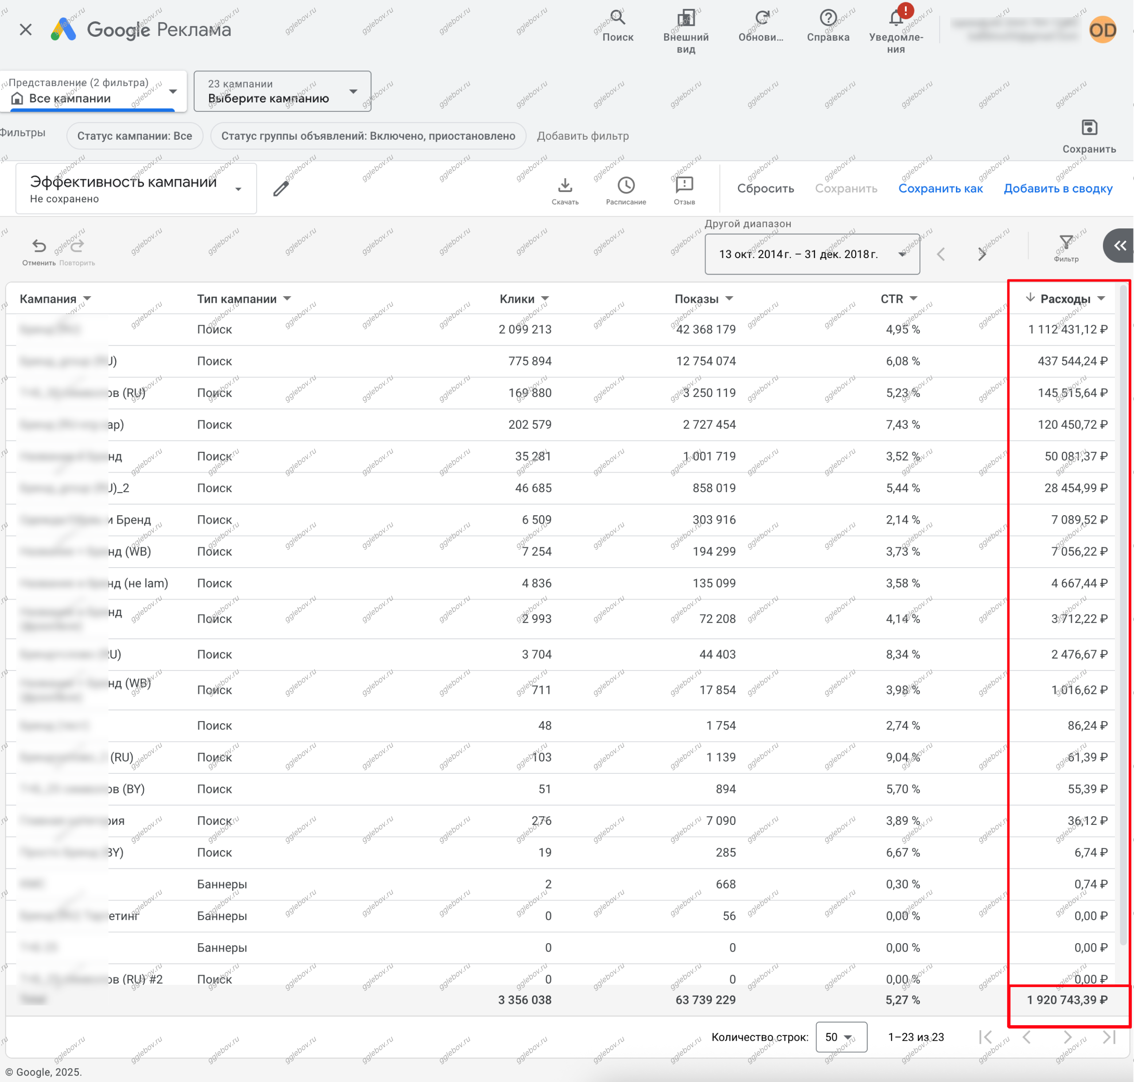Click the Search magnifier icon
1134x1082 pixels.
click(x=618, y=18)
